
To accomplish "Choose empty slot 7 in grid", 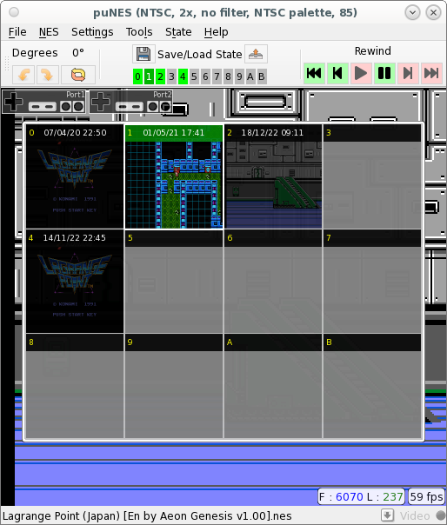I will (372, 282).
